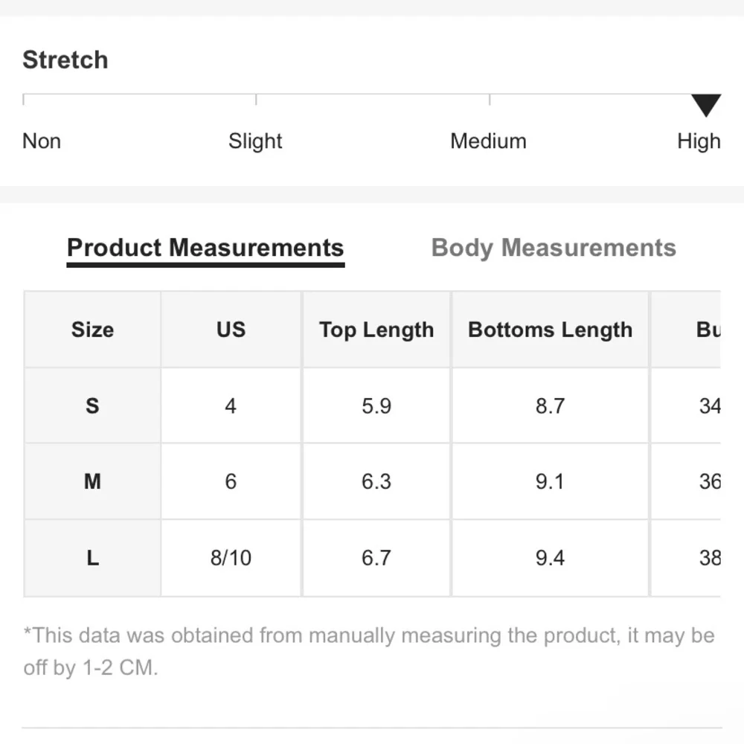Image resolution: width=744 pixels, height=744 pixels.
Task: Click the Top Length column header
Action: (x=376, y=330)
